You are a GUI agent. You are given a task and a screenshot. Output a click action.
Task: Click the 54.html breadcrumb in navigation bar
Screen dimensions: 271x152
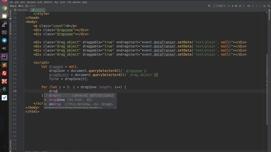pos(30,6)
